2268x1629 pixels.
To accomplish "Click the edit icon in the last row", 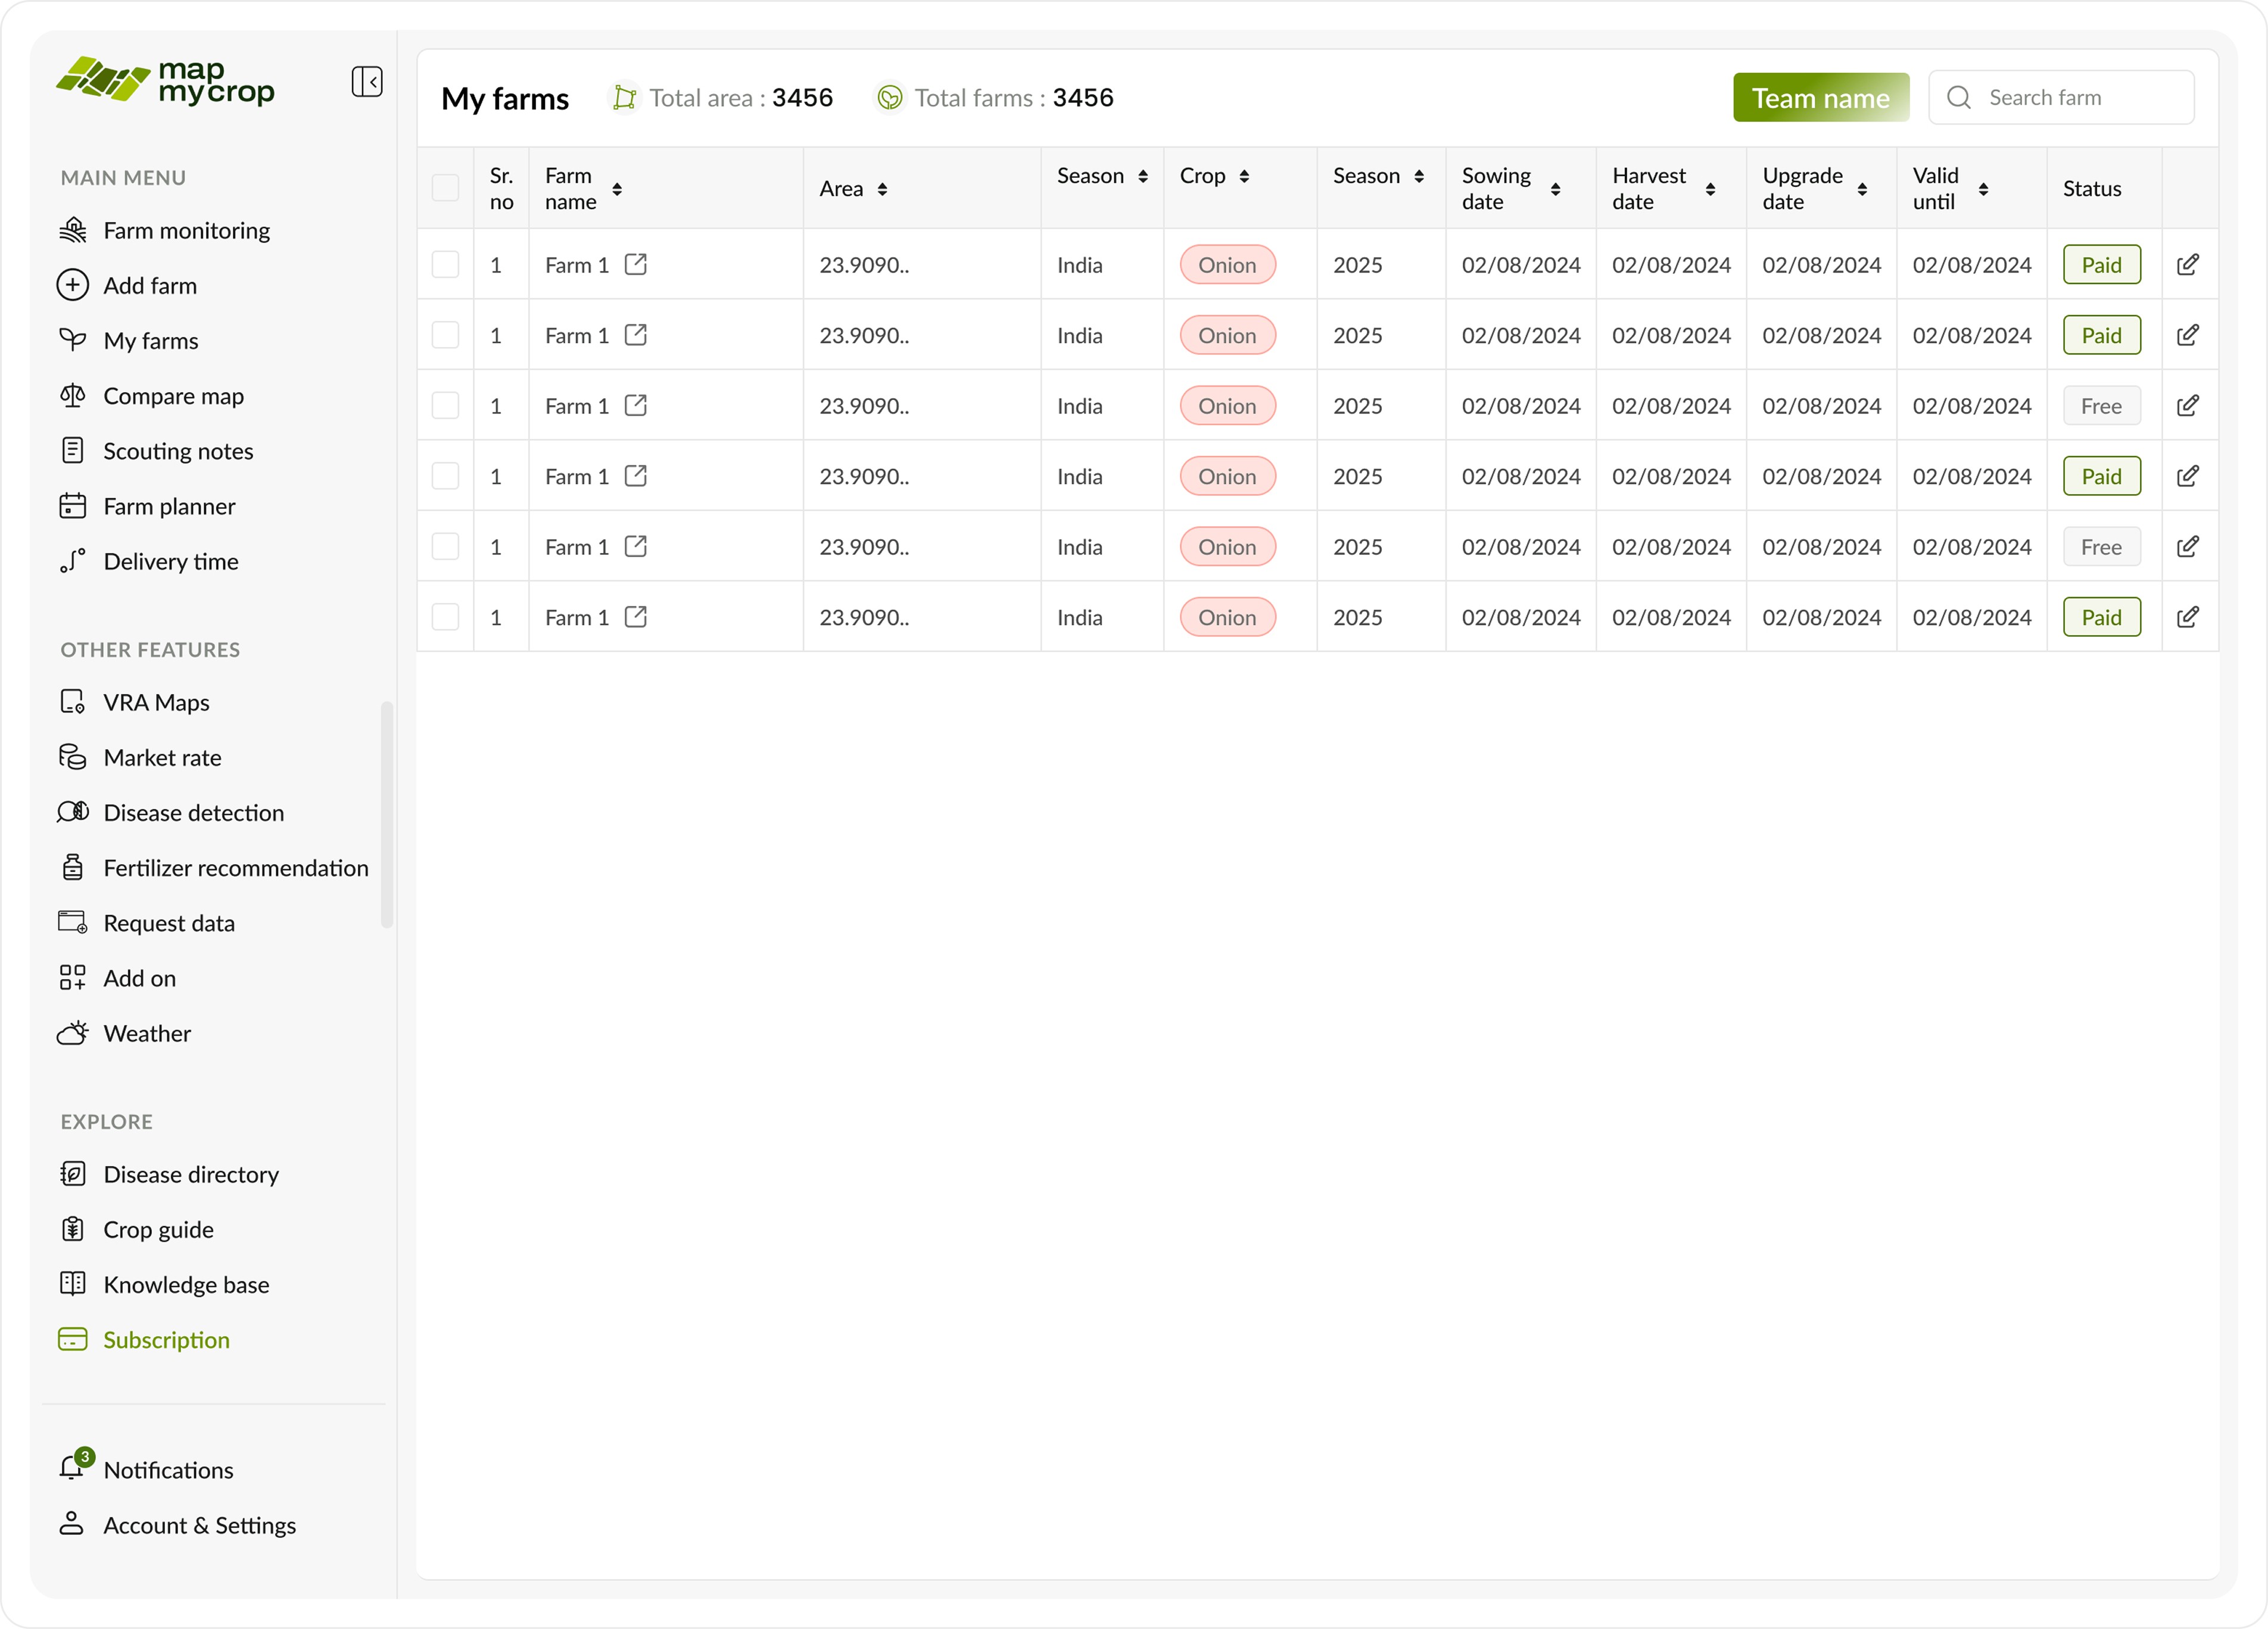I will point(2187,617).
